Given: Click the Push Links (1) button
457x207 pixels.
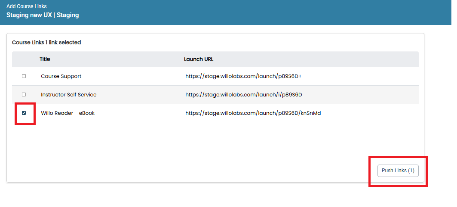Looking at the screenshot, I should [x=398, y=171].
